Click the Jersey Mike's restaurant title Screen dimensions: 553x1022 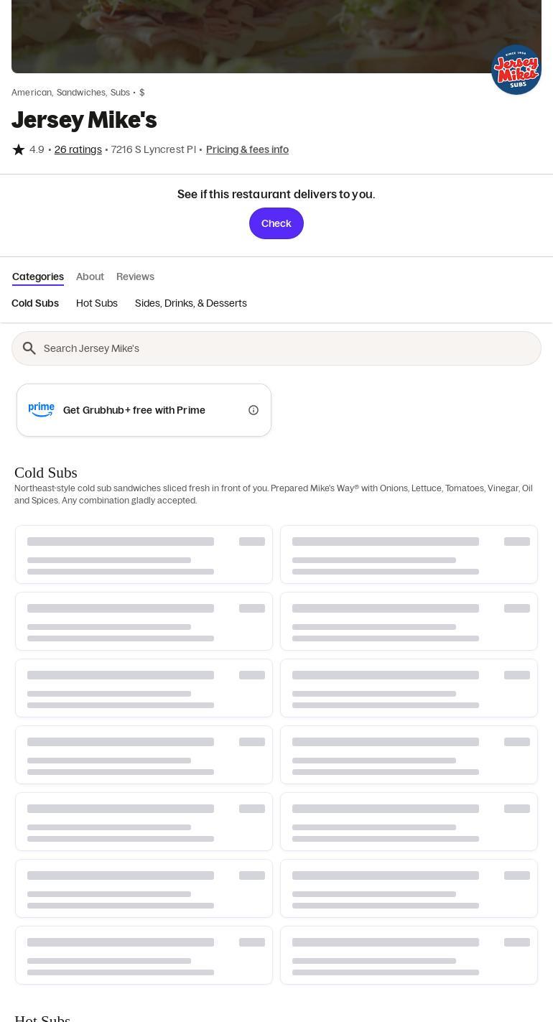84,120
